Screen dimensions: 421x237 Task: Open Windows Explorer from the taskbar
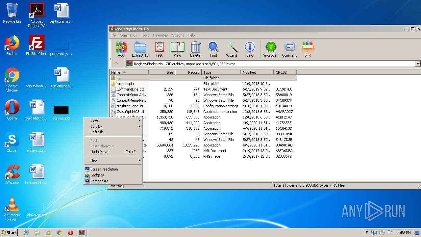[x=37, y=233]
